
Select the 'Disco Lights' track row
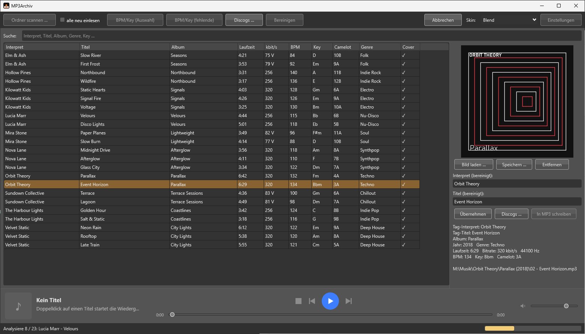click(x=212, y=124)
